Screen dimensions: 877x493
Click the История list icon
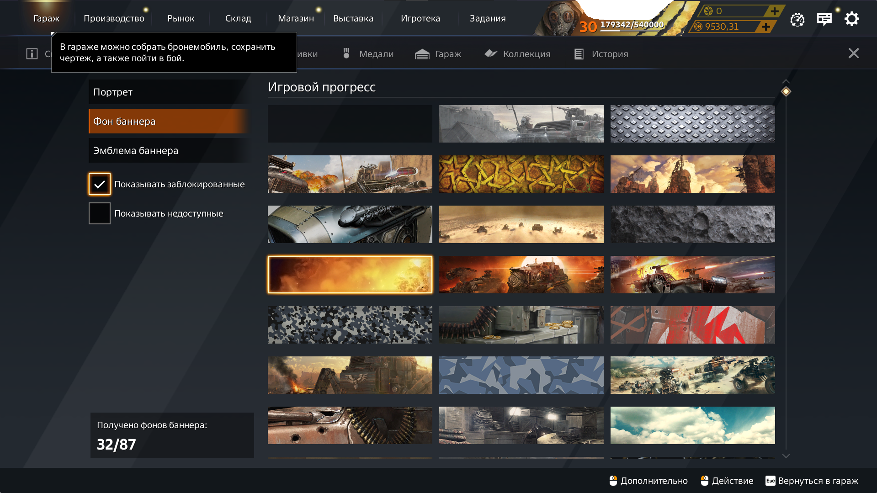click(579, 54)
